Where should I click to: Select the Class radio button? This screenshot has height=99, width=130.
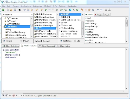pos(75,41)
